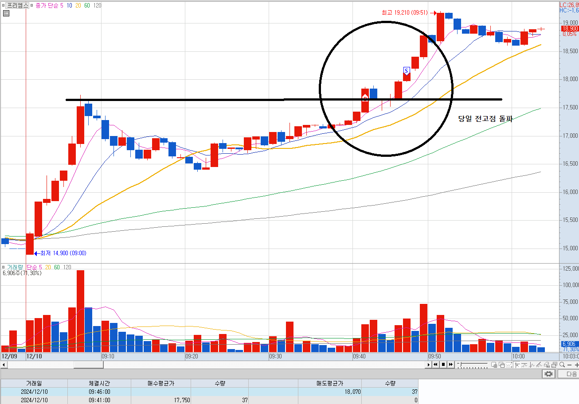
Task: Click the 프리엠스 stock name button
Action: [18, 5]
